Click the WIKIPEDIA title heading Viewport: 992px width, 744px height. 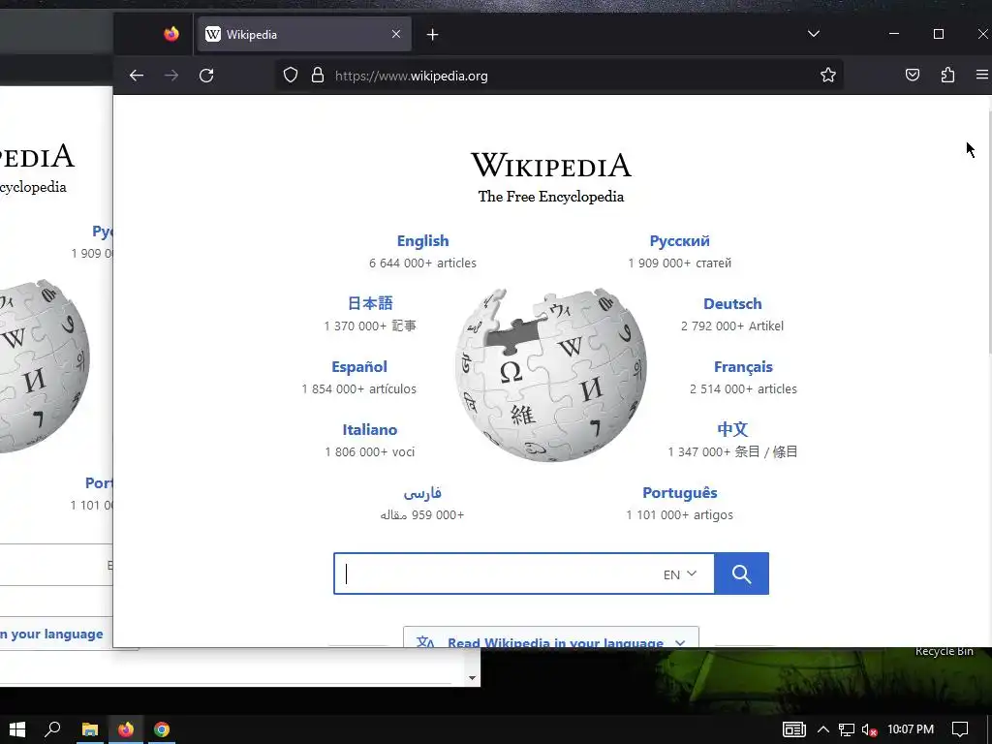coord(551,165)
